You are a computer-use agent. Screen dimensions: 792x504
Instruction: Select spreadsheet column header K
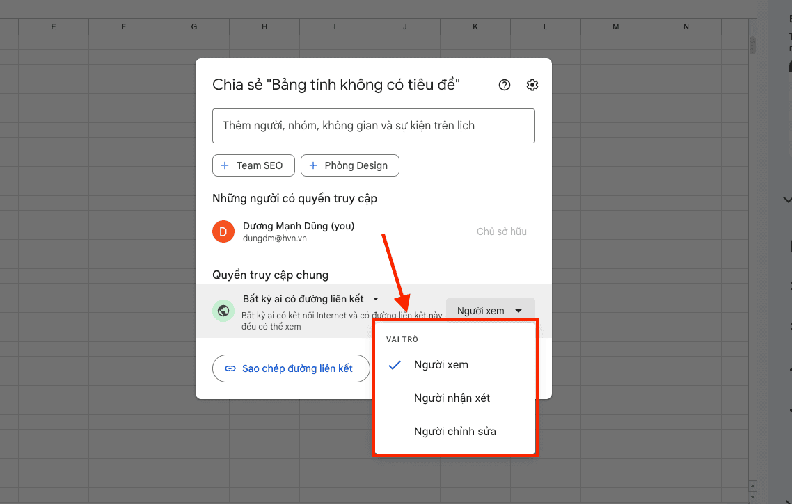(475, 26)
